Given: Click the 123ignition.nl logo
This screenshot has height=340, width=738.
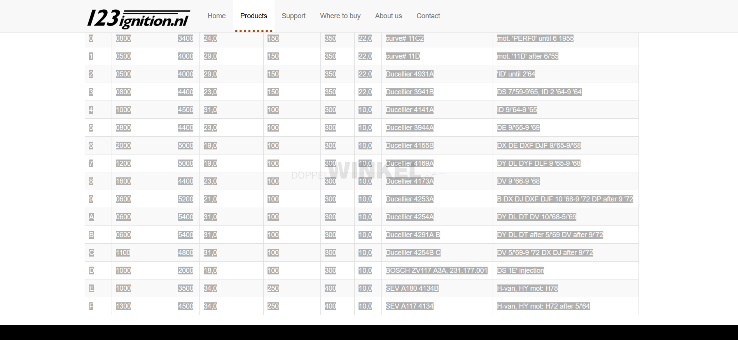Looking at the screenshot, I should [138, 19].
